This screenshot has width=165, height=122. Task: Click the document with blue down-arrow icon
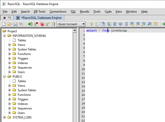point(103,24)
